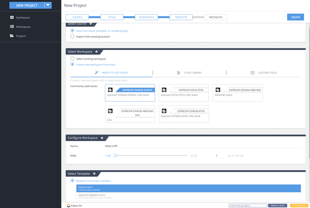Screen dimensions: 310x208
Task: Select Ready-to-run project samples option
Action: pyautogui.click(x=72, y=181)
